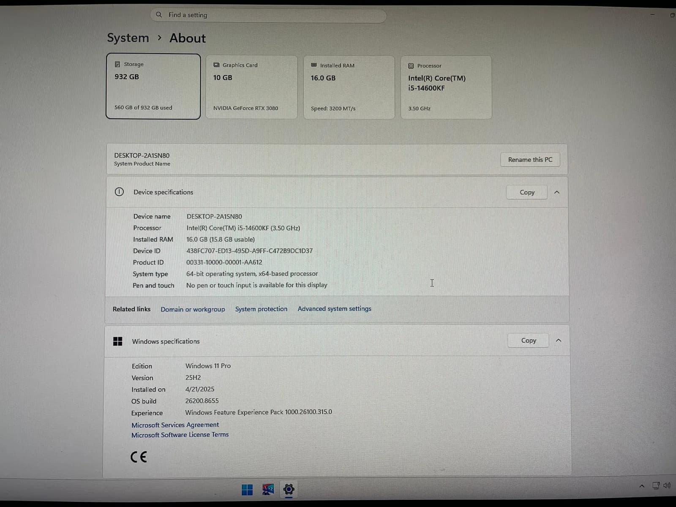Collapse the Device specifications section

[x=557, y=192]
